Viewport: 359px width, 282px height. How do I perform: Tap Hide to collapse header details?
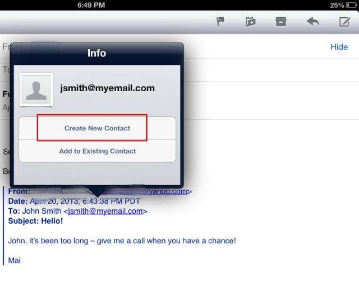(339, 47)
